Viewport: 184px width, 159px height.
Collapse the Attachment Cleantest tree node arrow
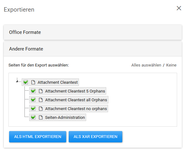17,81
